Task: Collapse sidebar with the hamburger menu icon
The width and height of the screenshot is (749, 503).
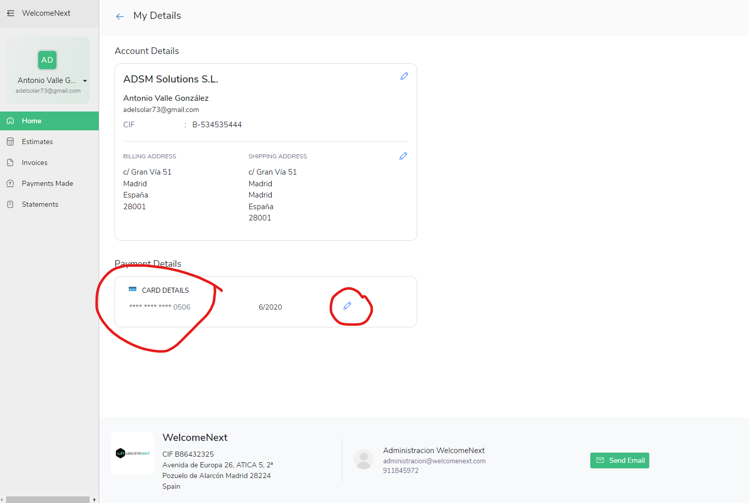Action: pos(11,13)
